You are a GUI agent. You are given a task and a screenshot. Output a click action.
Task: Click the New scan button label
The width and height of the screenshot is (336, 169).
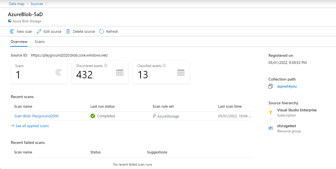pyautogui.click(x=24, y=31)
